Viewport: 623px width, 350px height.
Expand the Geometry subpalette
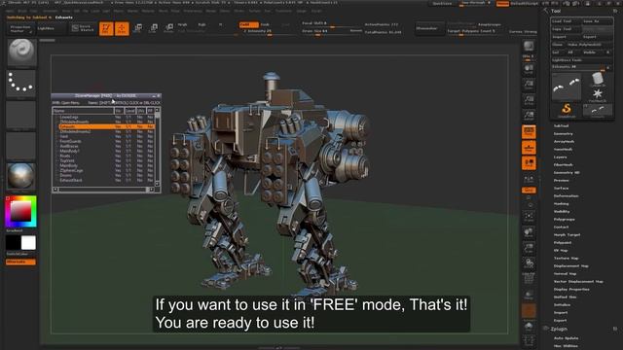[x=563, y=134]
